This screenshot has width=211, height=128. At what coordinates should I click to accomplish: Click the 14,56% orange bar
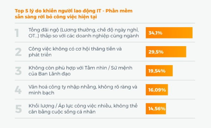(156, 109)
